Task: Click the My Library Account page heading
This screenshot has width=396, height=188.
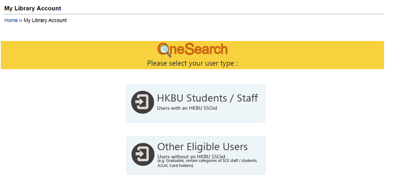Action: [x=33, y=8]
